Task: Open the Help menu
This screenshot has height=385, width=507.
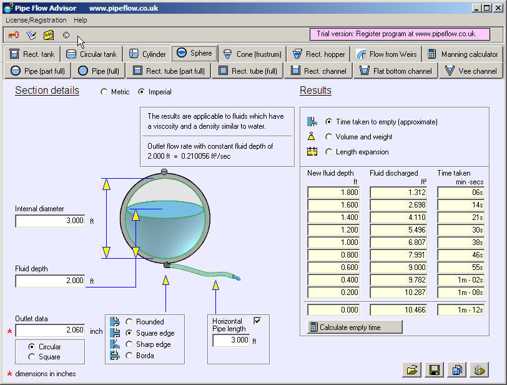Action: pyautogui.click(x=81, y=20)
